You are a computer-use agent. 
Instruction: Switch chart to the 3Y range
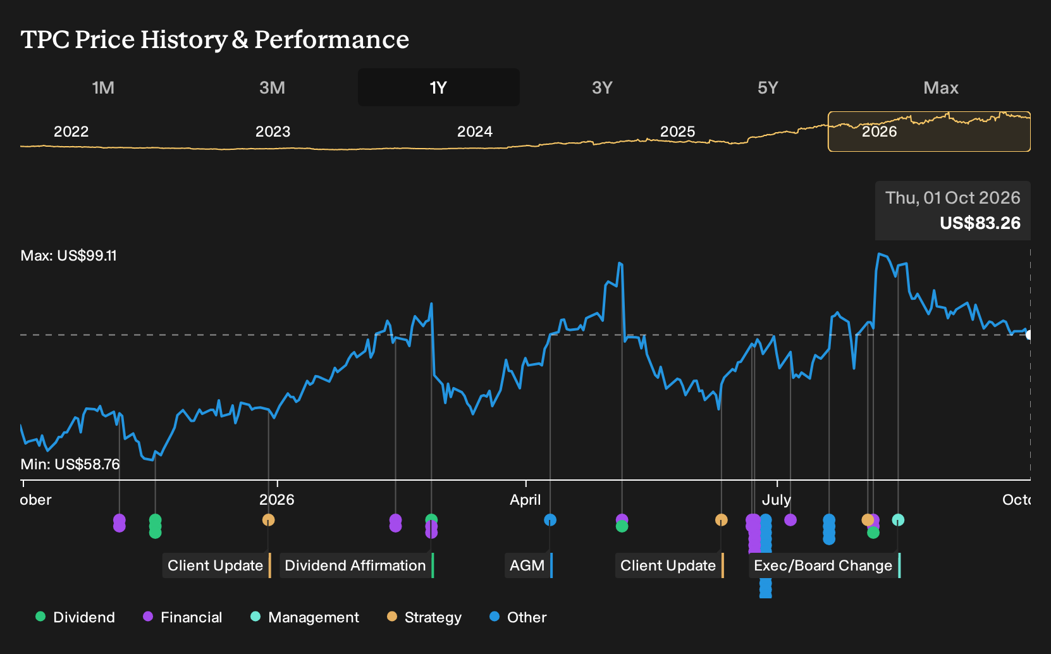click(602, 87)
